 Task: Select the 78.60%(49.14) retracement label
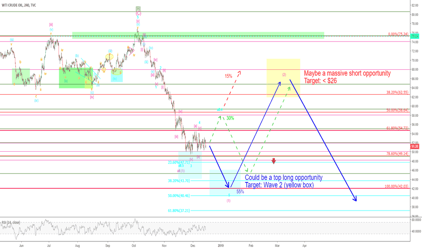click(397, 154)
